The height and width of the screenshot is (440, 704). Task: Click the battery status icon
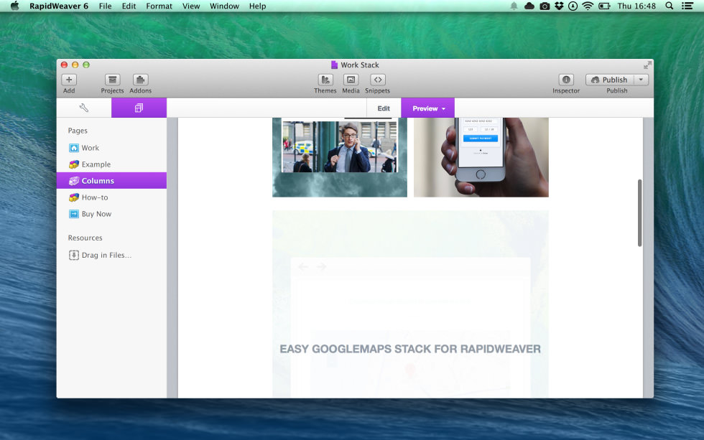pos(604,6)
